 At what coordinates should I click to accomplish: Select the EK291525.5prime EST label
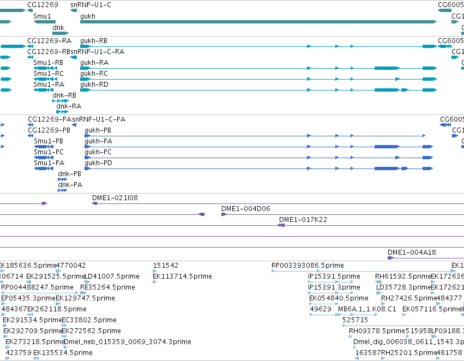coord(56,276)
